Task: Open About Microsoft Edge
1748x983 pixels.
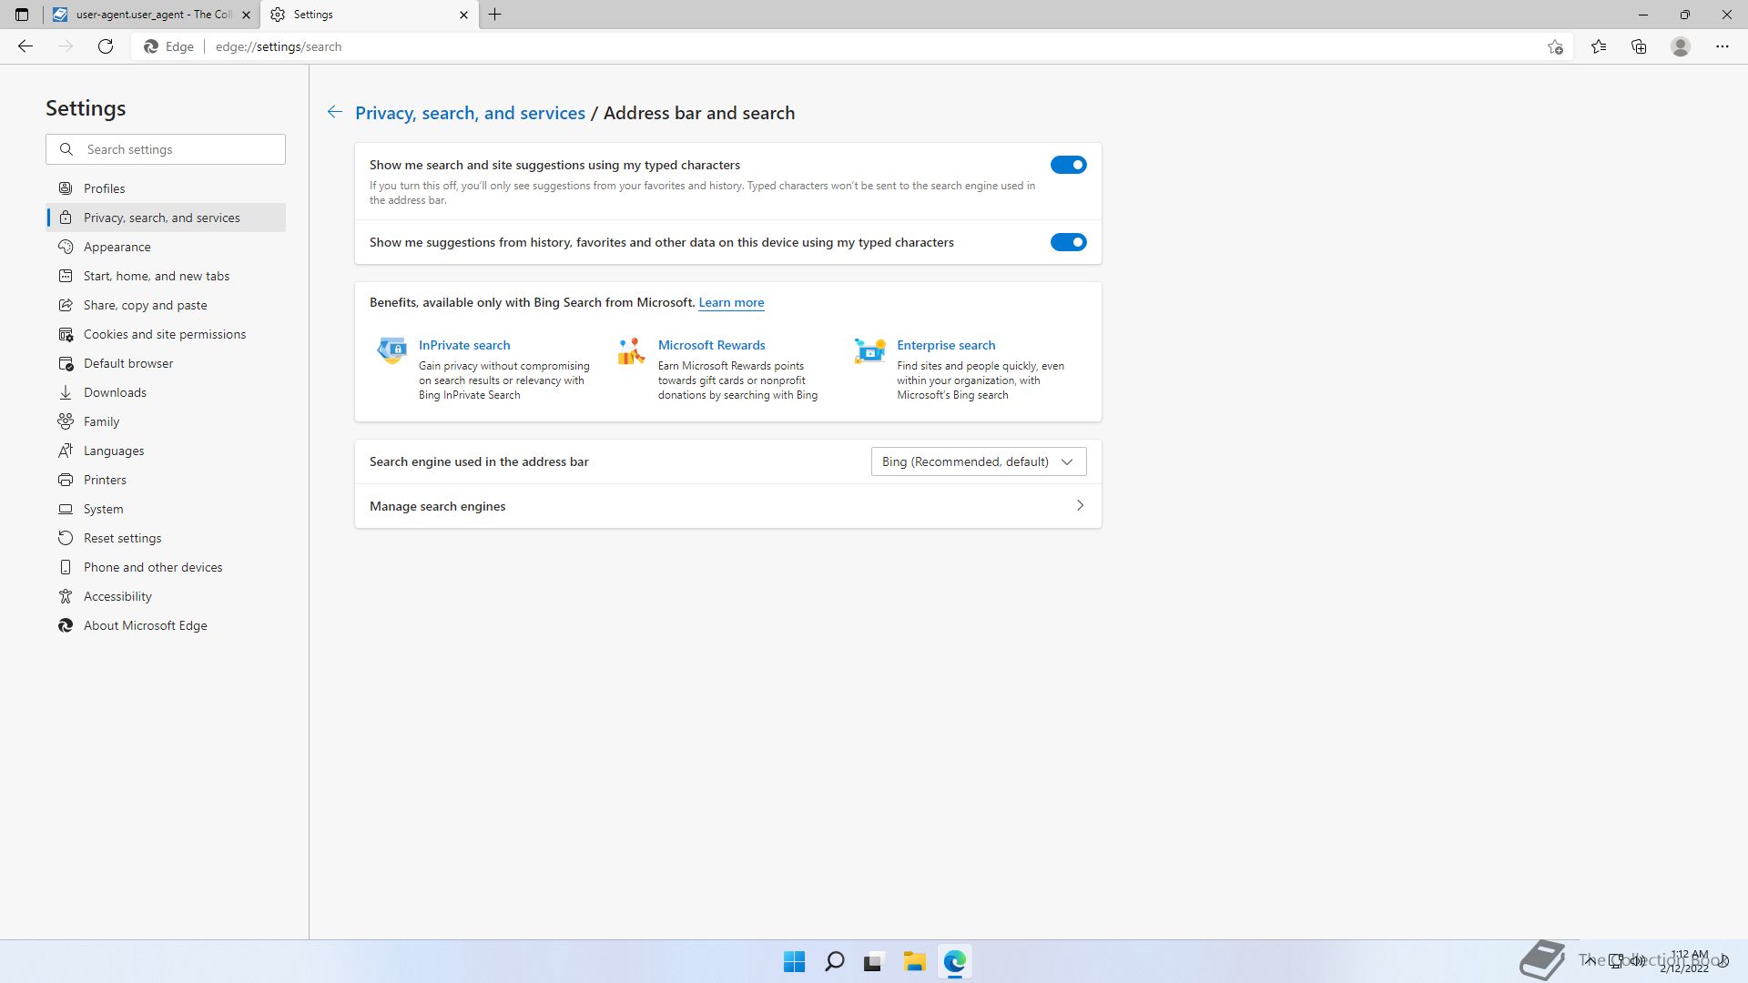Action: 166,625
